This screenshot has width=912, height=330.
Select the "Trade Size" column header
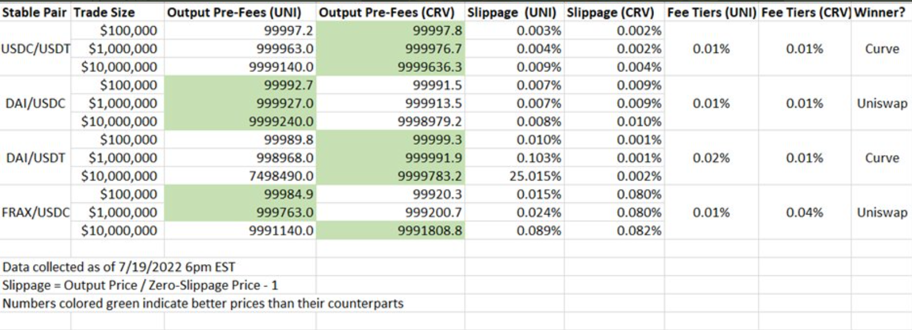tap(104, 12)
